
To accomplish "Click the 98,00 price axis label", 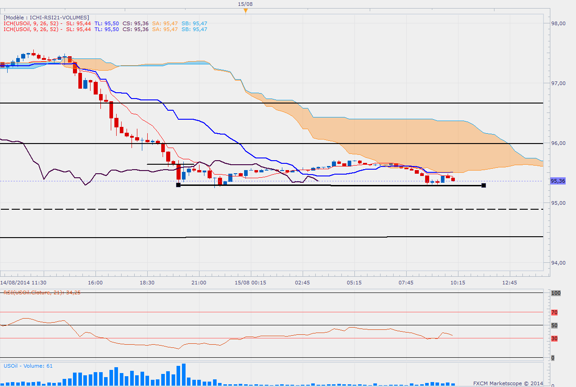I will pyautogui.click(x=558, y=23).
